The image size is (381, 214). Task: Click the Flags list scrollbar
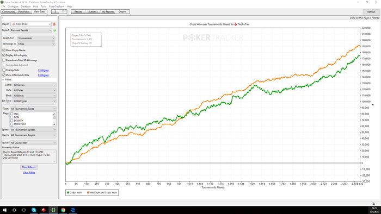tap(54, 119)
